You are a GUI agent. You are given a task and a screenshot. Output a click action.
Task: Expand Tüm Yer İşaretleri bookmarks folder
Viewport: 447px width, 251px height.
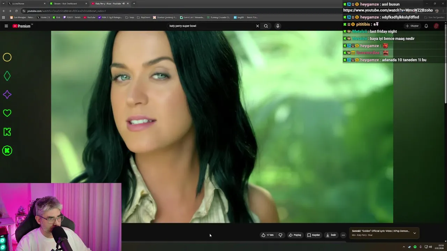click(434, 17)
